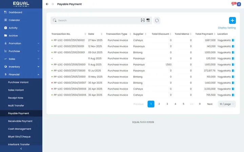
Task: Click the 1,115,550 total payment cell
Action: pyautogui.click(x=211, y=58)
